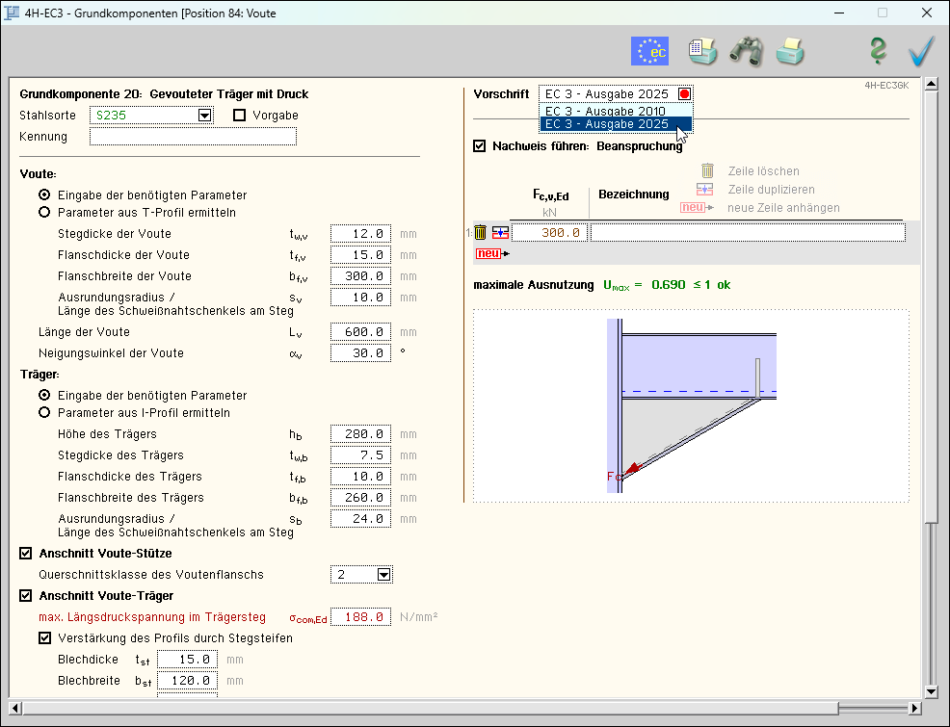Click the vertical scrollbar down arrow
Image resolution: width=950 pixels, height=727 pixels.
(931, 691)
